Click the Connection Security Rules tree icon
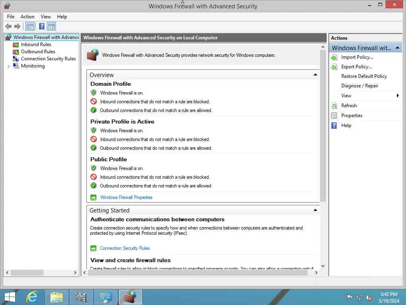 coord(16,59)
